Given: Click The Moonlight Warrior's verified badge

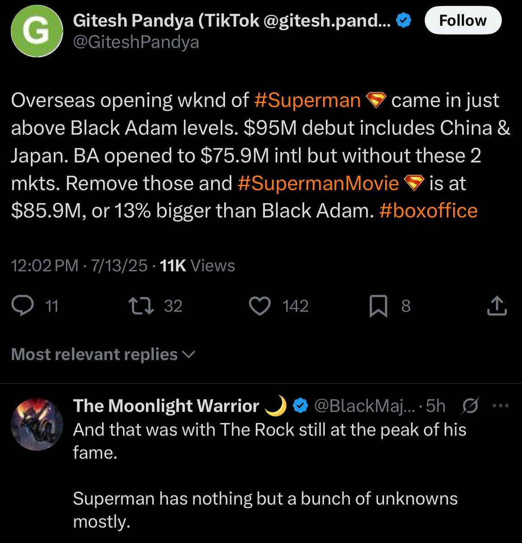Looking at the screenshot, I should [x=301, y=406].
